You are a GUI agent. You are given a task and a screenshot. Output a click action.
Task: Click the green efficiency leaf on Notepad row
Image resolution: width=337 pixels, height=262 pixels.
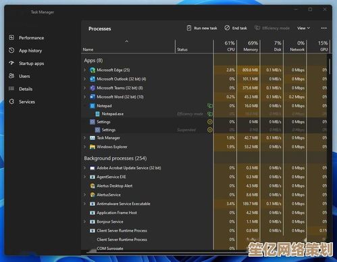pos(210,106)
